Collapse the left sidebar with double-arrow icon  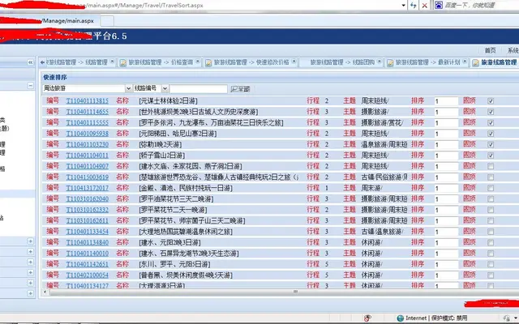coord(31,62)
